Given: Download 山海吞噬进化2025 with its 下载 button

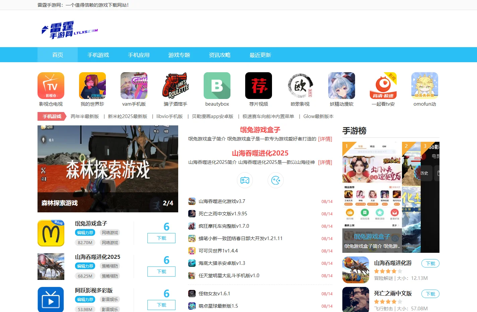Looking at the screenshot, I should tap(161, 272).
